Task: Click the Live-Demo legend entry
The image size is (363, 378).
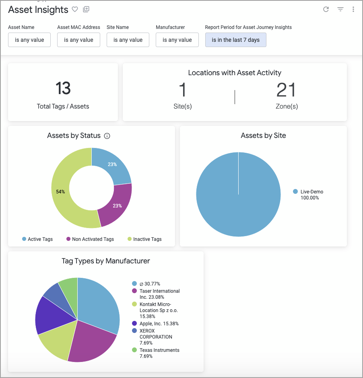Action: (308, 195)
